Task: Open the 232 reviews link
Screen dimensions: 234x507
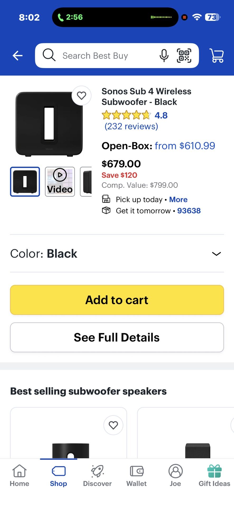Action: tap(131, 126)
